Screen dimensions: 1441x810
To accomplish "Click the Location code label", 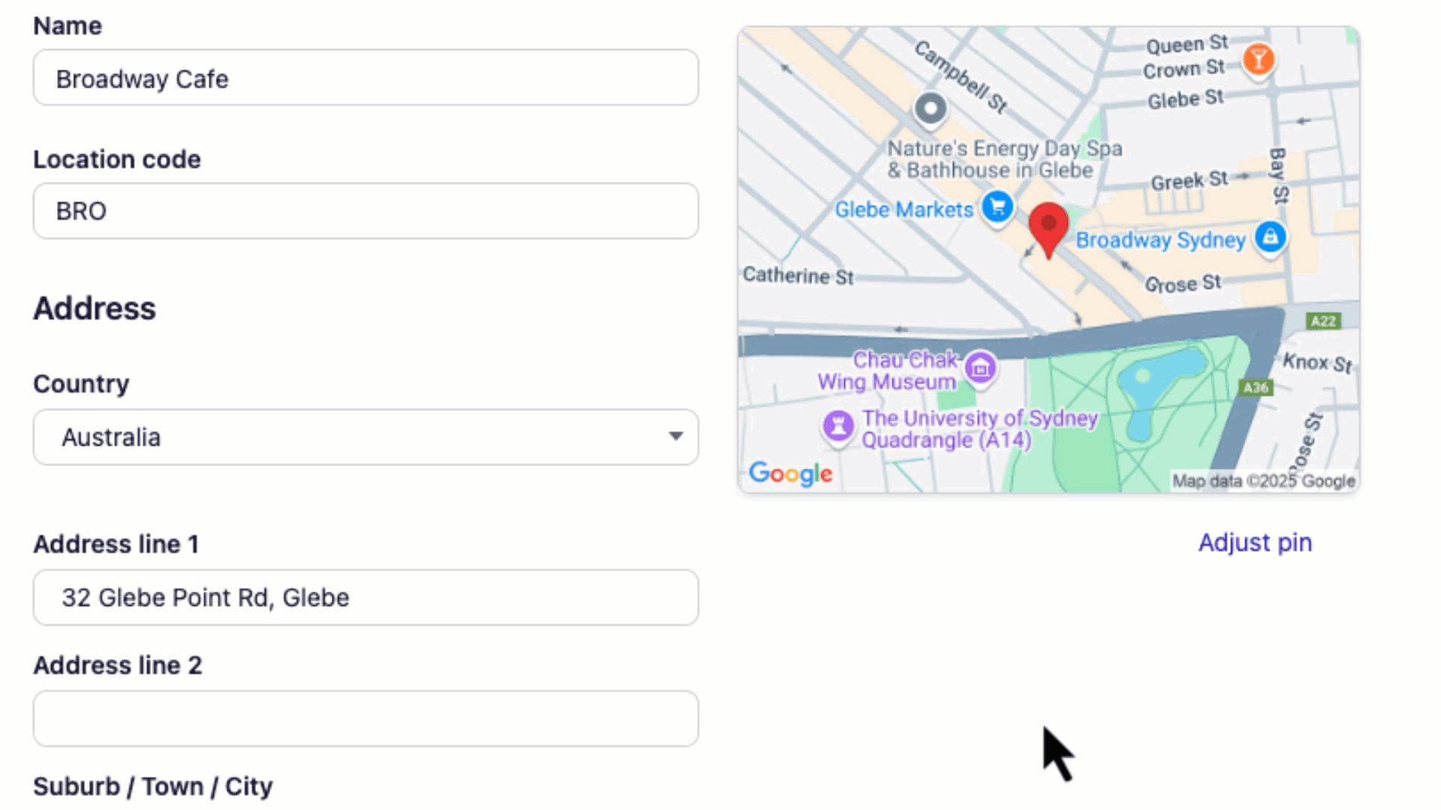I will click(117, 160).
